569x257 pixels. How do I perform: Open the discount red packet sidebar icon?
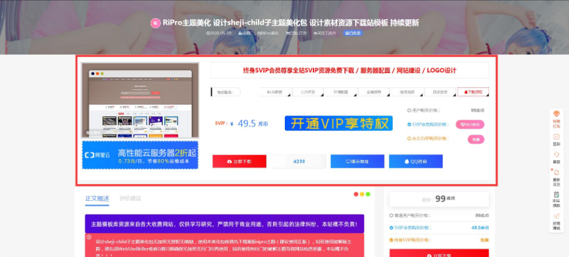click(x=557, y=119)
